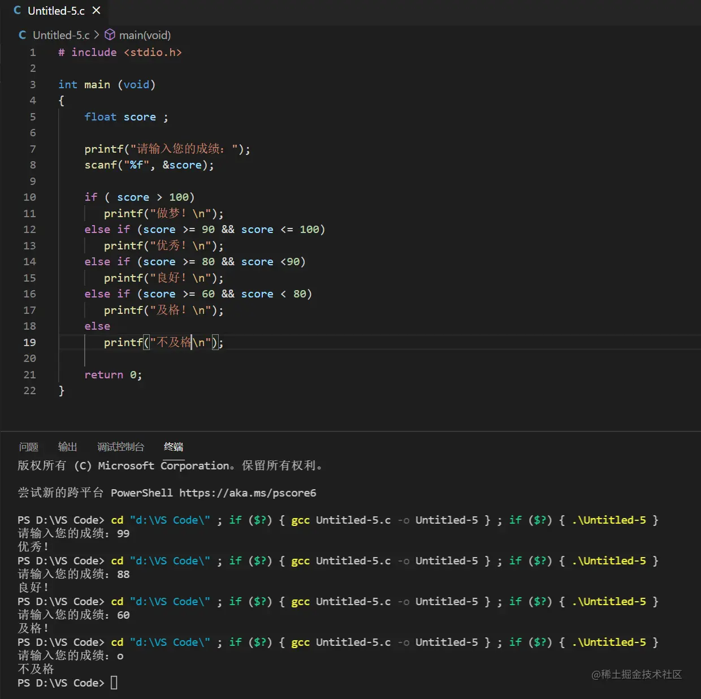
Task: Open the PowerShell link https://aka.ms/pscore6
Action: point(247,493)
